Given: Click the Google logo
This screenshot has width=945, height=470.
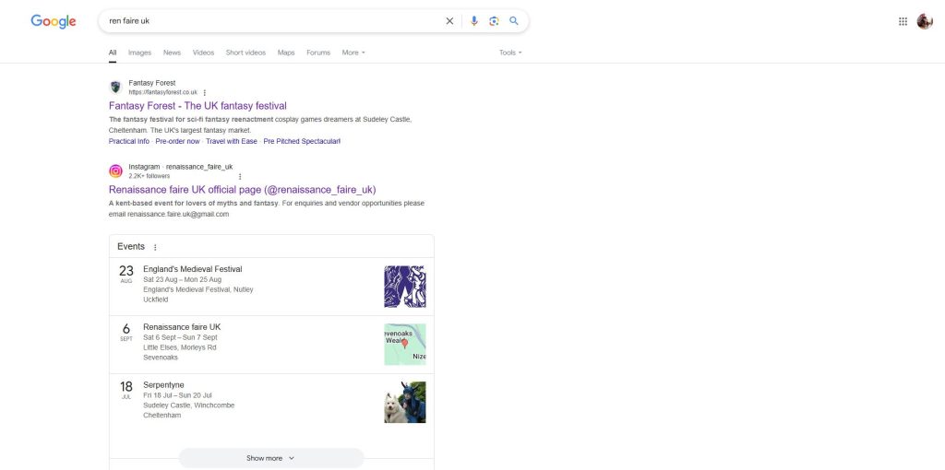Looking at the screenshot, I should 53,21.
